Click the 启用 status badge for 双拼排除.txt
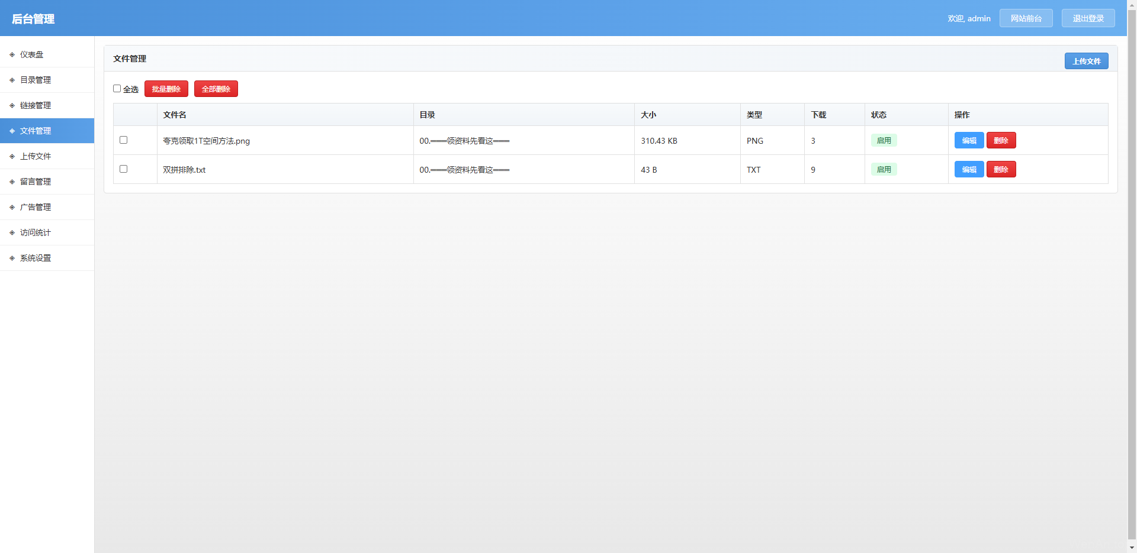The width and height of the screenshot is (1137, 553). tap(884, 169)
